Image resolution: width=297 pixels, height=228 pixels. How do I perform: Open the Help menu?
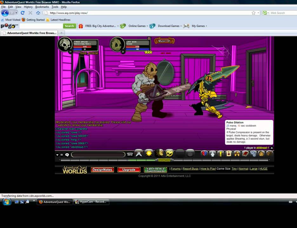64,7
